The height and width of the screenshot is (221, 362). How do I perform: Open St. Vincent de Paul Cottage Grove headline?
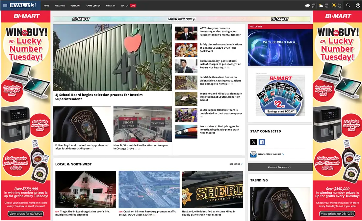[141, 147]
